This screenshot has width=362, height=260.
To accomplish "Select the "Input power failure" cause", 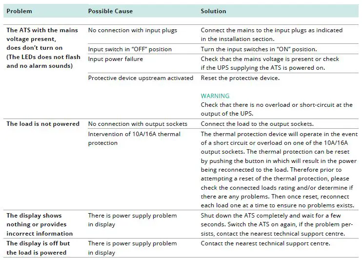I will [115, 59].
